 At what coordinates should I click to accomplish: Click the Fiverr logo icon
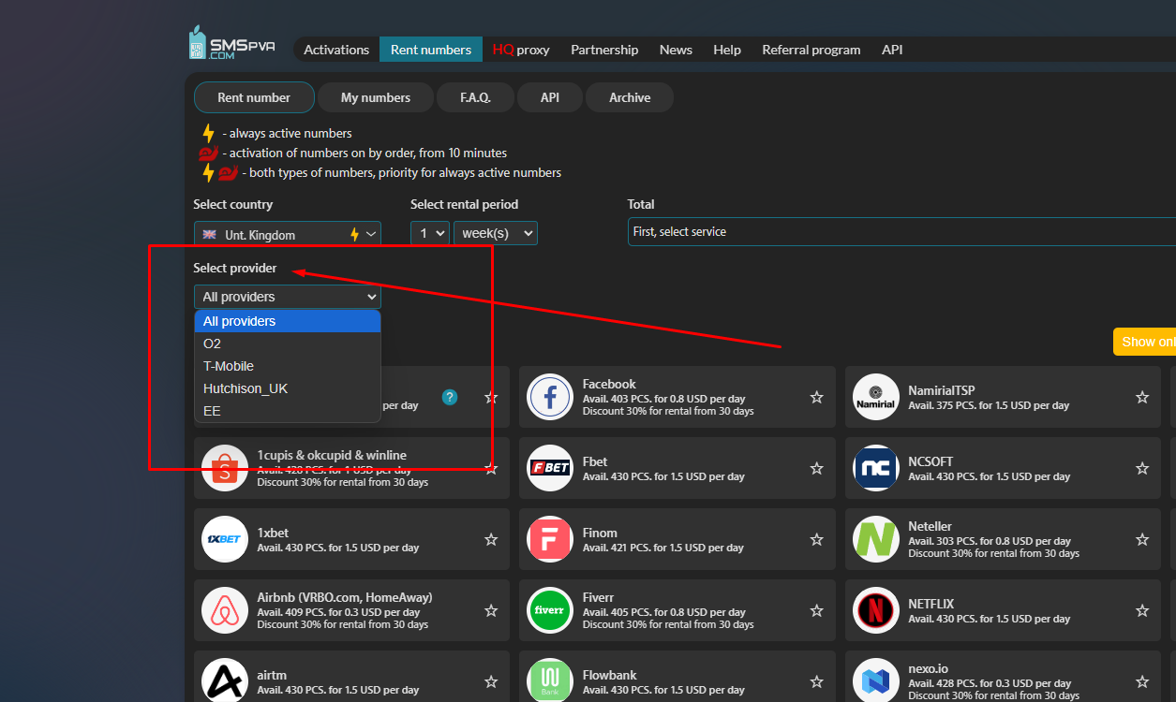click(550, 610)
